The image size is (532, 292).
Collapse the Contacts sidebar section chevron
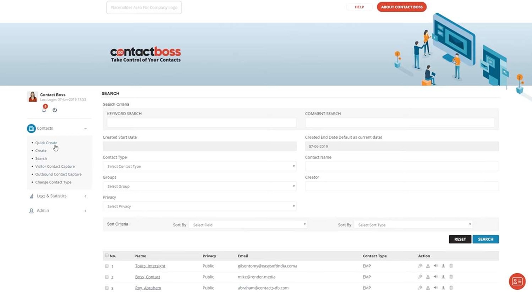(85, 129)
